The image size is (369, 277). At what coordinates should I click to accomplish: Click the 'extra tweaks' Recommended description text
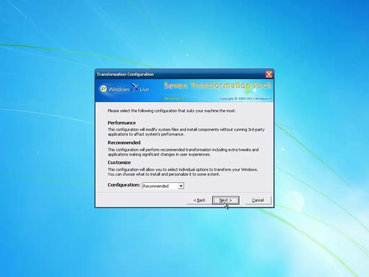tap(183, 152)
